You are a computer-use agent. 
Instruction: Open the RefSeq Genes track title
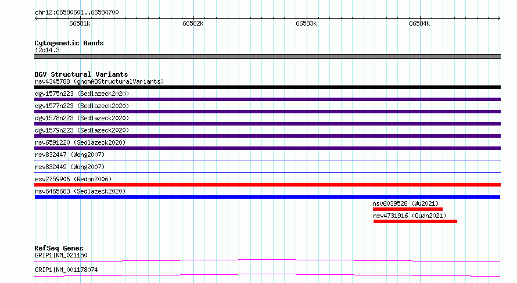(59, 248)
